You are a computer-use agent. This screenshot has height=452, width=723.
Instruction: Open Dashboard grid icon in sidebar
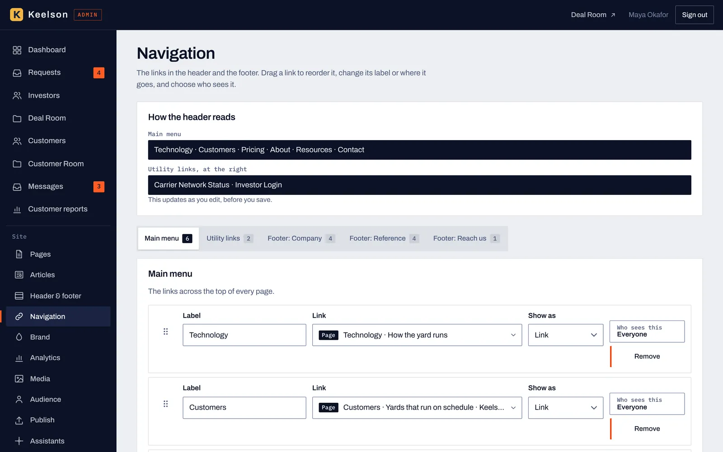tap(17, 50)
